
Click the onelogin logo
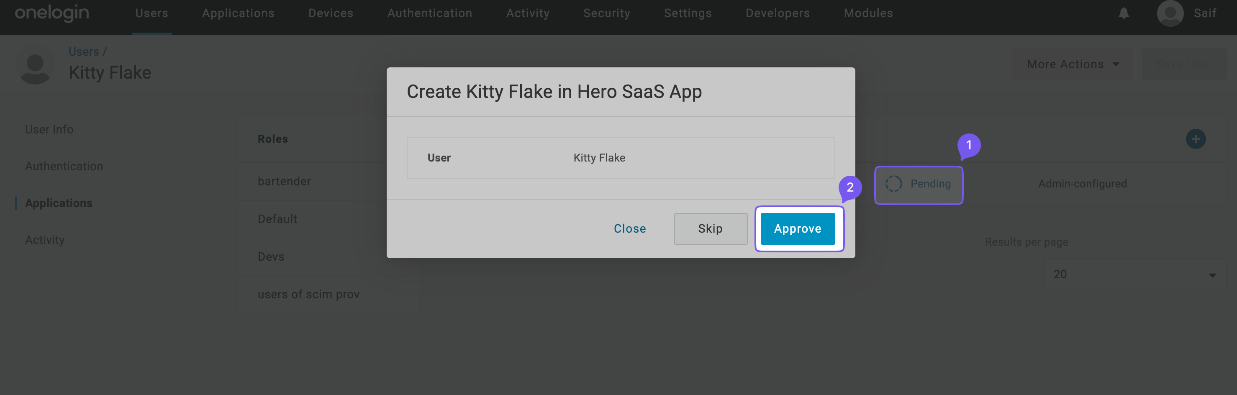[51, 13]
